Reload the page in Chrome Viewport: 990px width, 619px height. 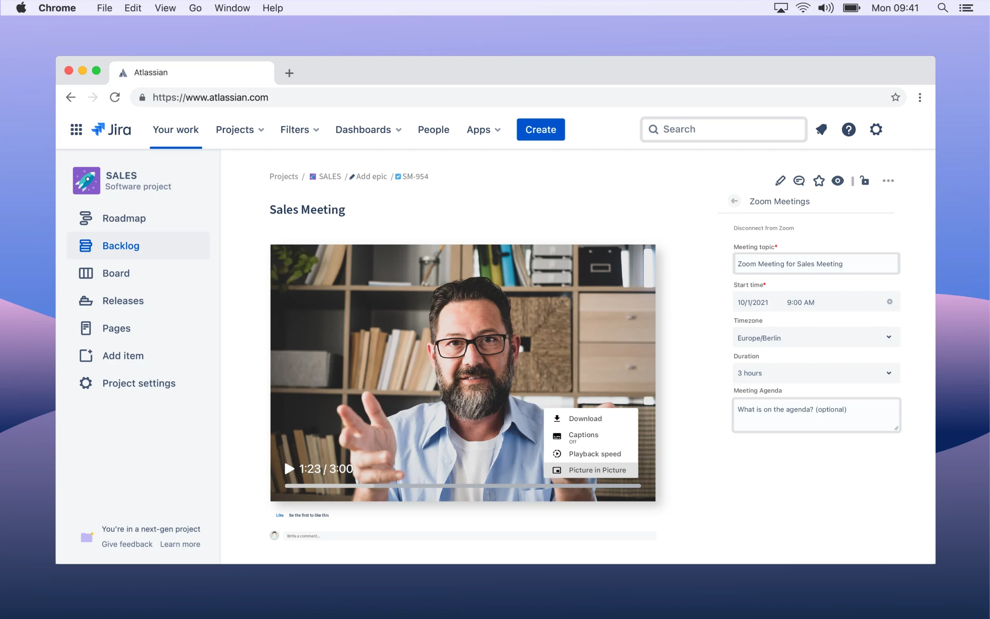115,97
